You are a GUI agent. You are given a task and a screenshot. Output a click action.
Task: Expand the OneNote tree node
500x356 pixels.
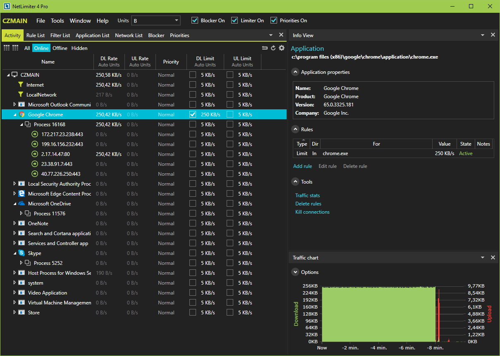(15, 224)
